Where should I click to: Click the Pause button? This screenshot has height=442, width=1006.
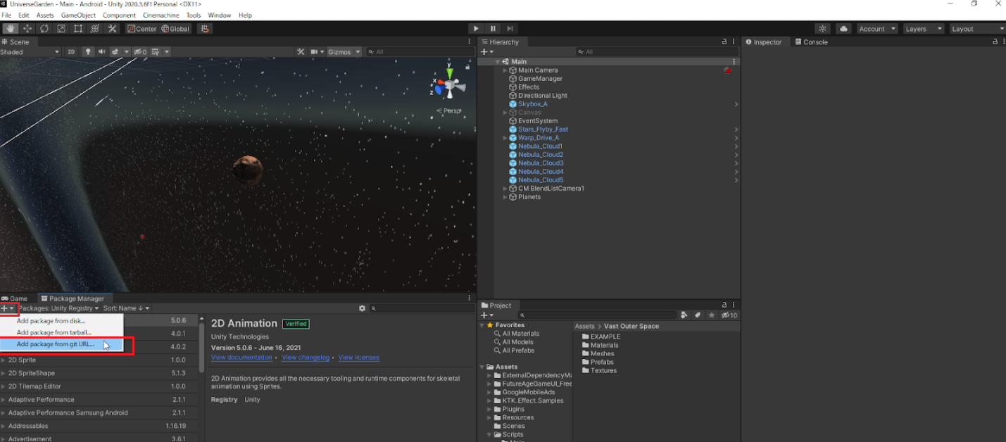point(493,29)
